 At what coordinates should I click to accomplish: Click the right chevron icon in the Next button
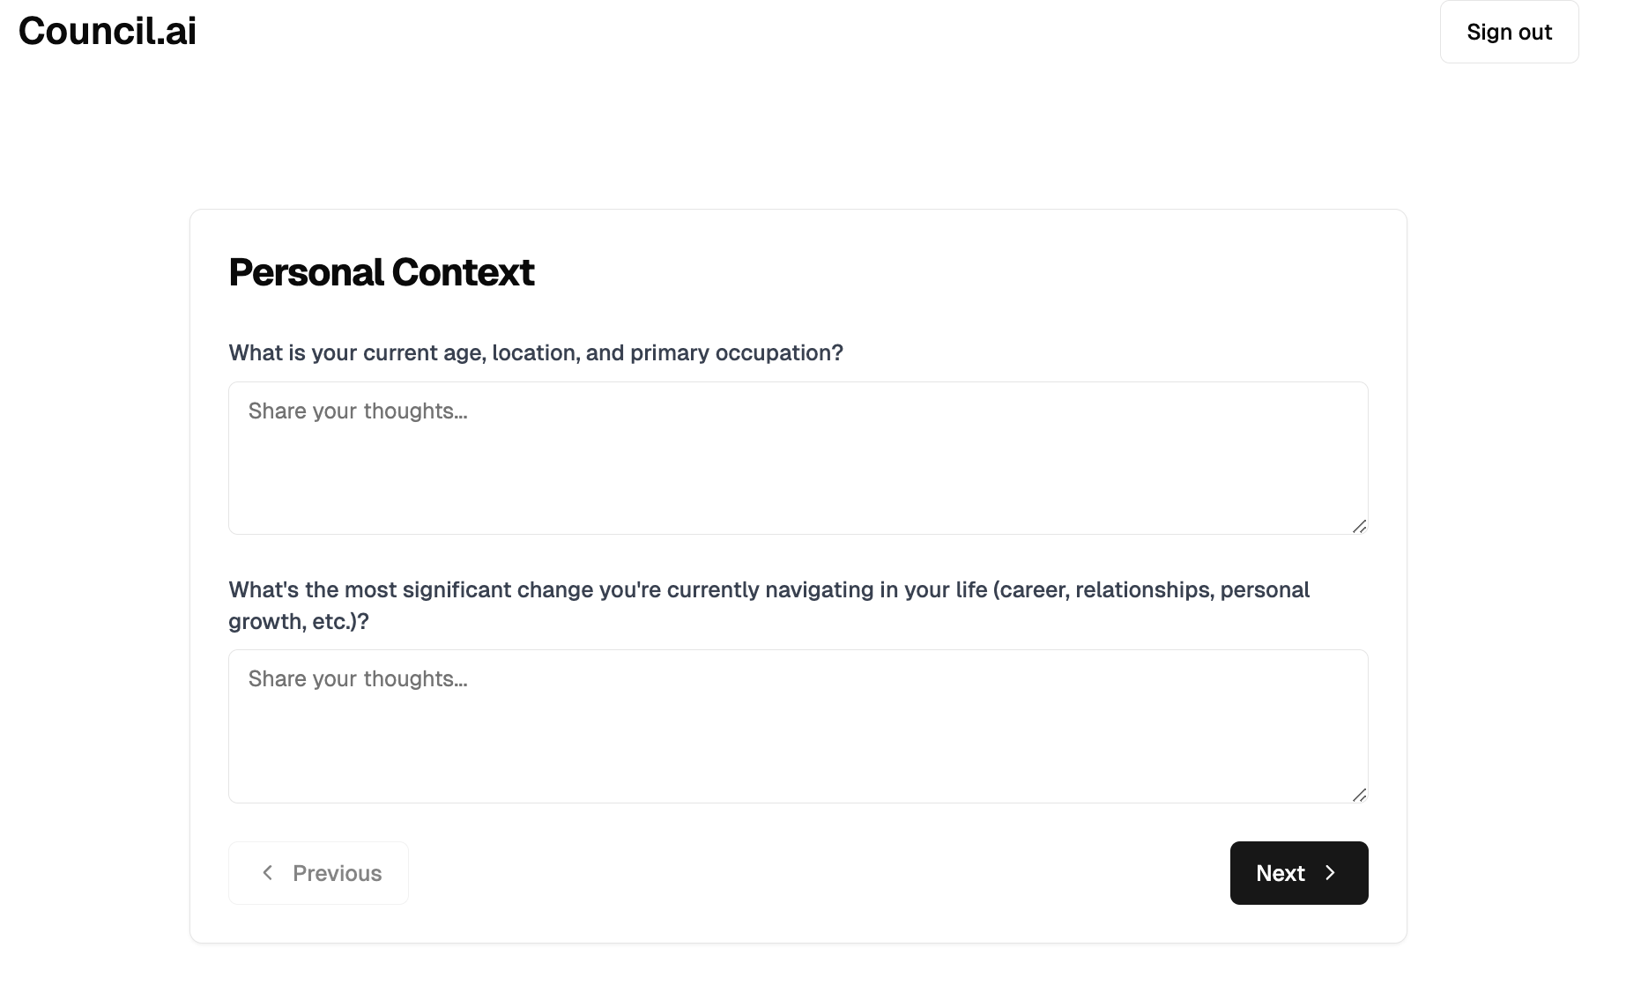pyautogui.click(x=1331, y=872)
